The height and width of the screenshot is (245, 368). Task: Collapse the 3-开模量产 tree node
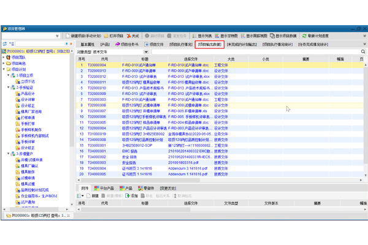point(8,154)
